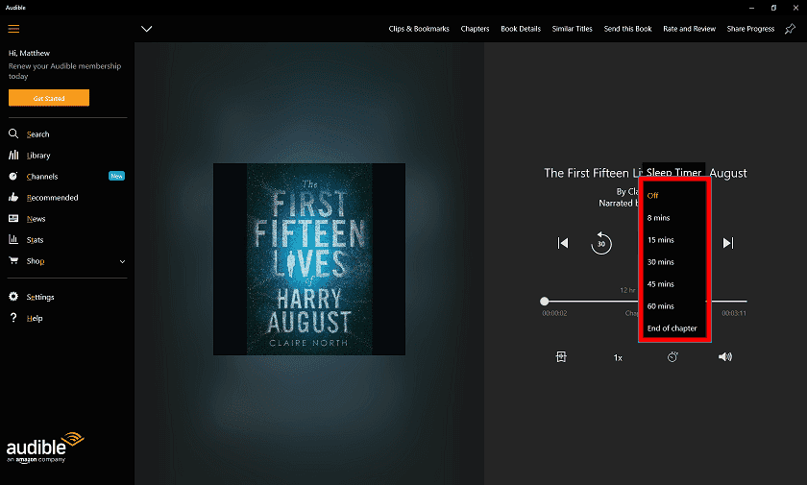Click the remaining time 00:03:11
The image size is (807, 485).
(x=734, y=313)
